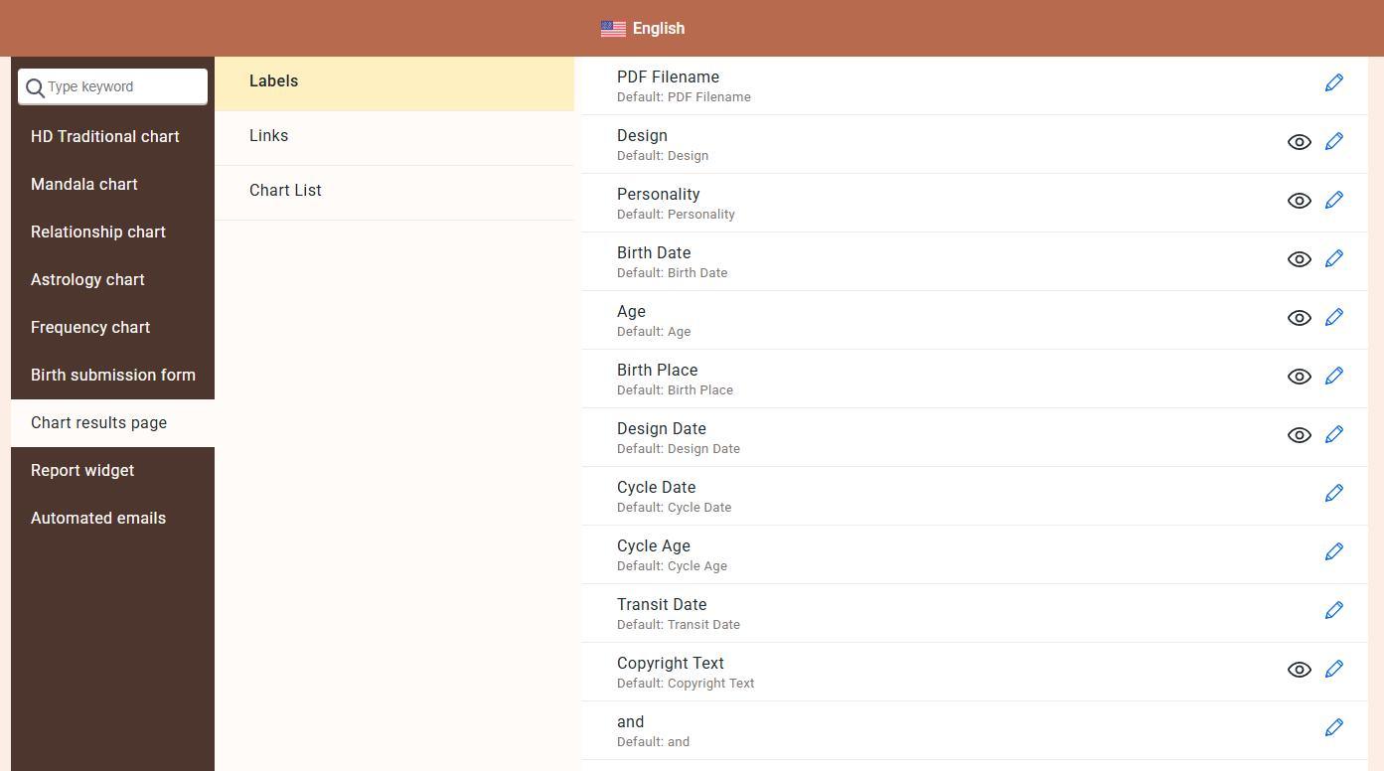
Task: Edit the Cycle Age label
Action: (x=1333, y=552)
